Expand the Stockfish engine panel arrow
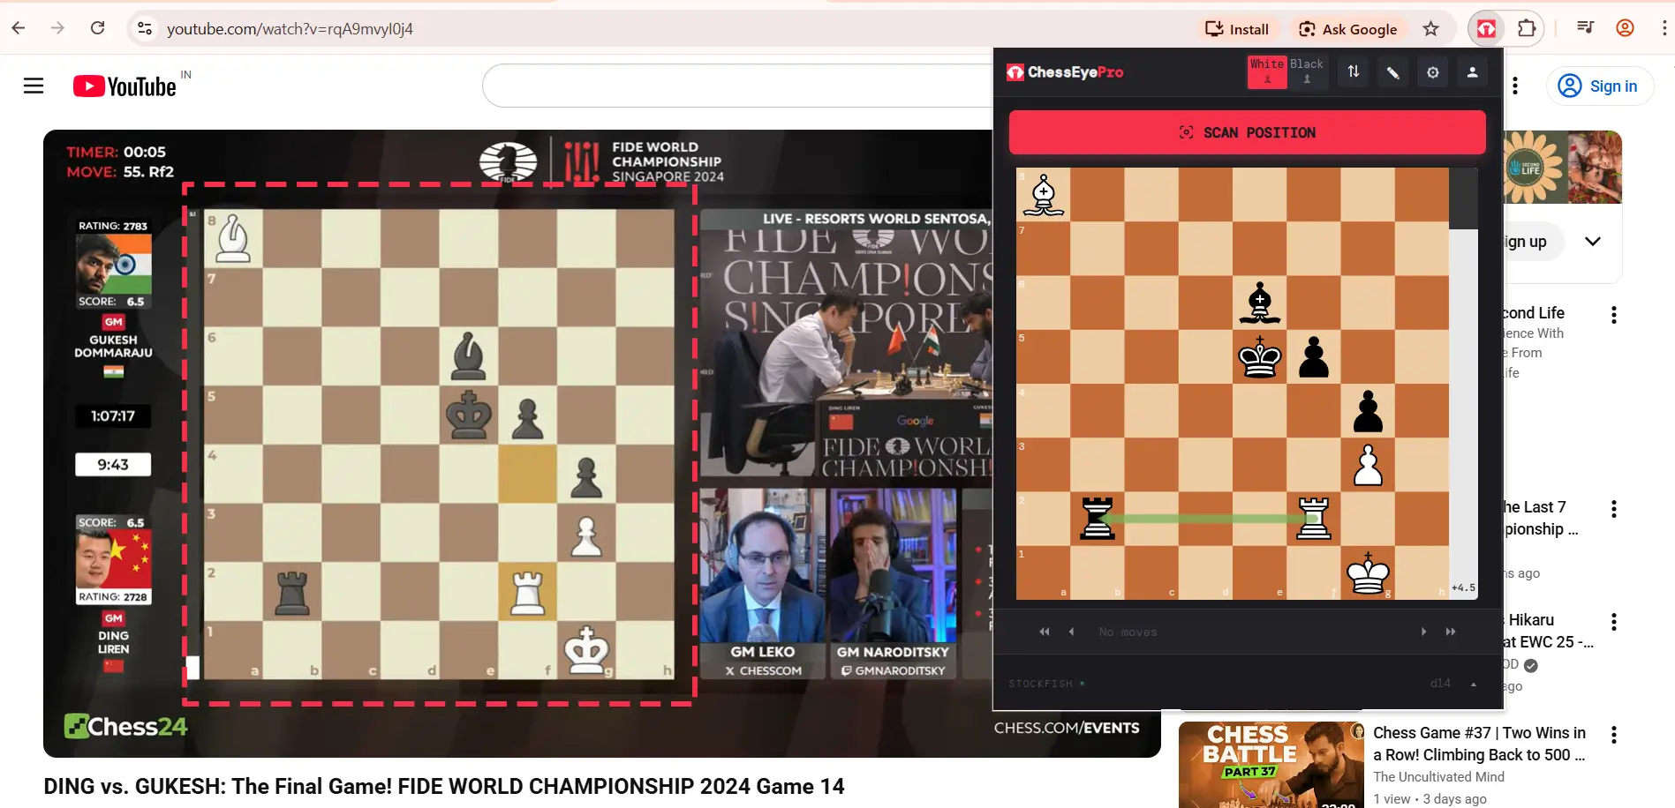The image size is (1675, 808). pyautogui.click(x=1473, y=684)
